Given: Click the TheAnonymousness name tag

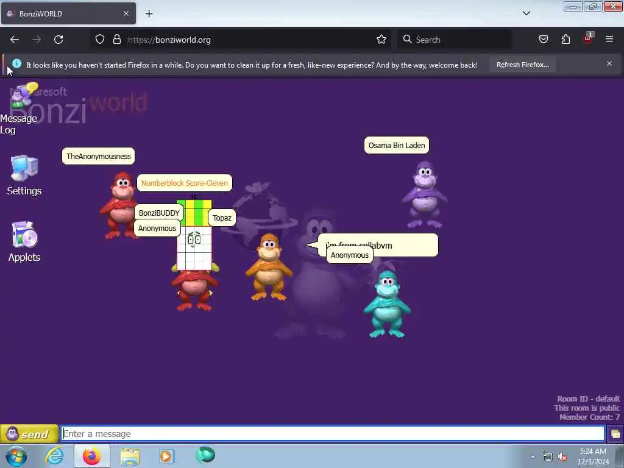Looking at the screenshot, I should click(x=98, y=156).
